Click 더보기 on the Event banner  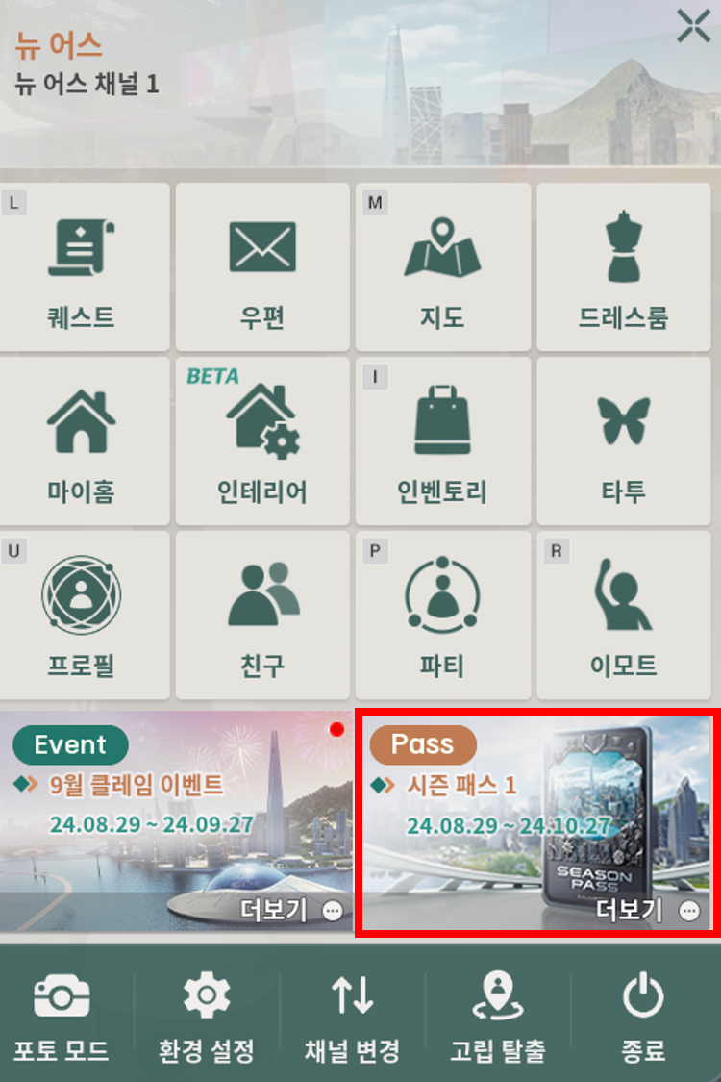[290, 911]
